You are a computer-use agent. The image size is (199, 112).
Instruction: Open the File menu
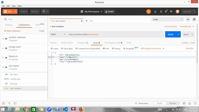tap(3, 6)
